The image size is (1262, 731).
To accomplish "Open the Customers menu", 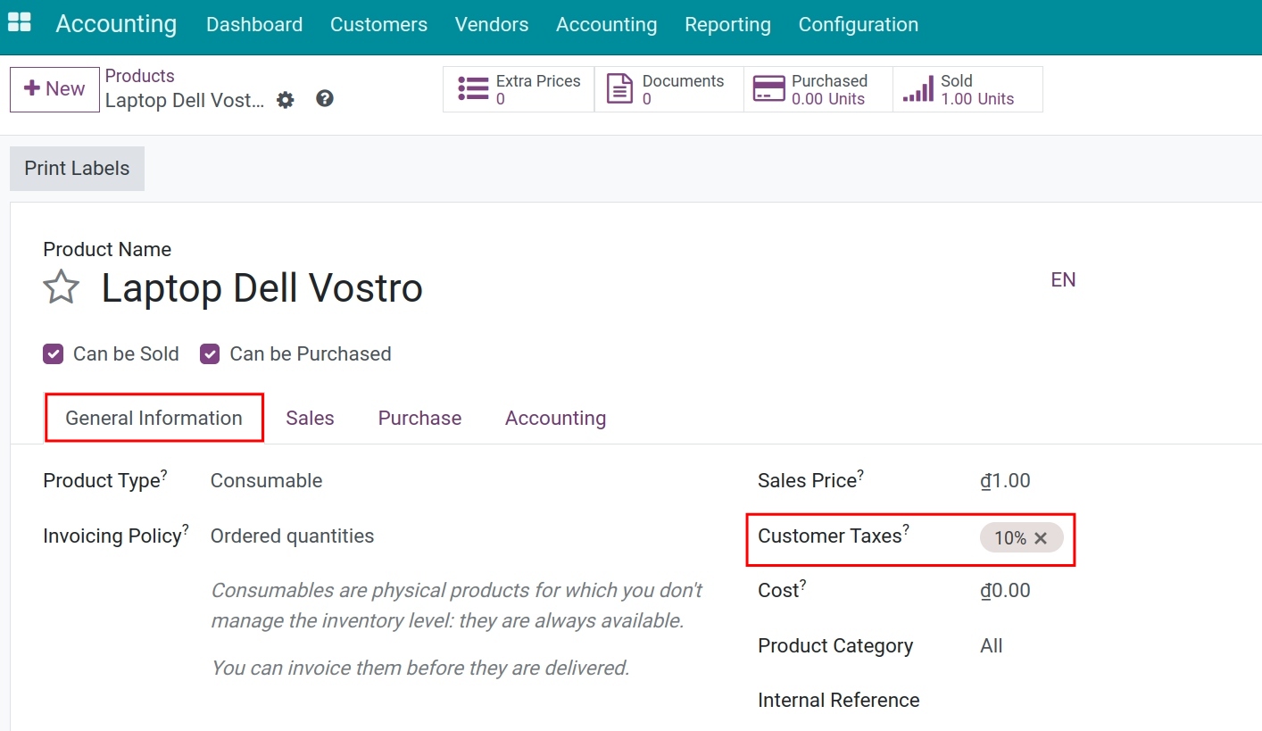I will (378, 25).
